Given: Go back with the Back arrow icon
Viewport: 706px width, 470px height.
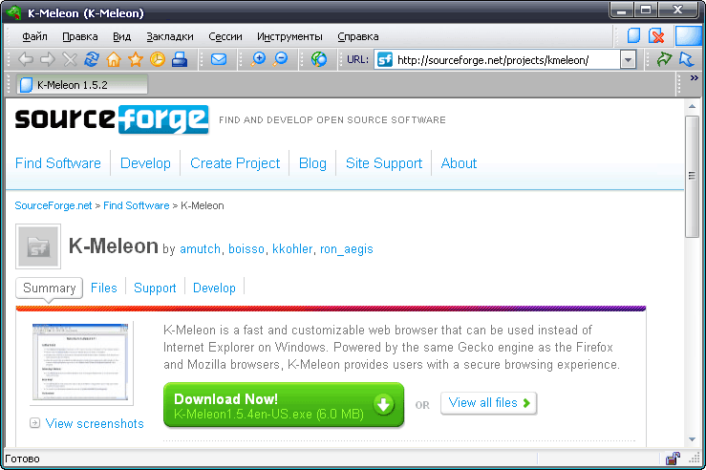Looking at the screenshot, I should coord(26,59).
